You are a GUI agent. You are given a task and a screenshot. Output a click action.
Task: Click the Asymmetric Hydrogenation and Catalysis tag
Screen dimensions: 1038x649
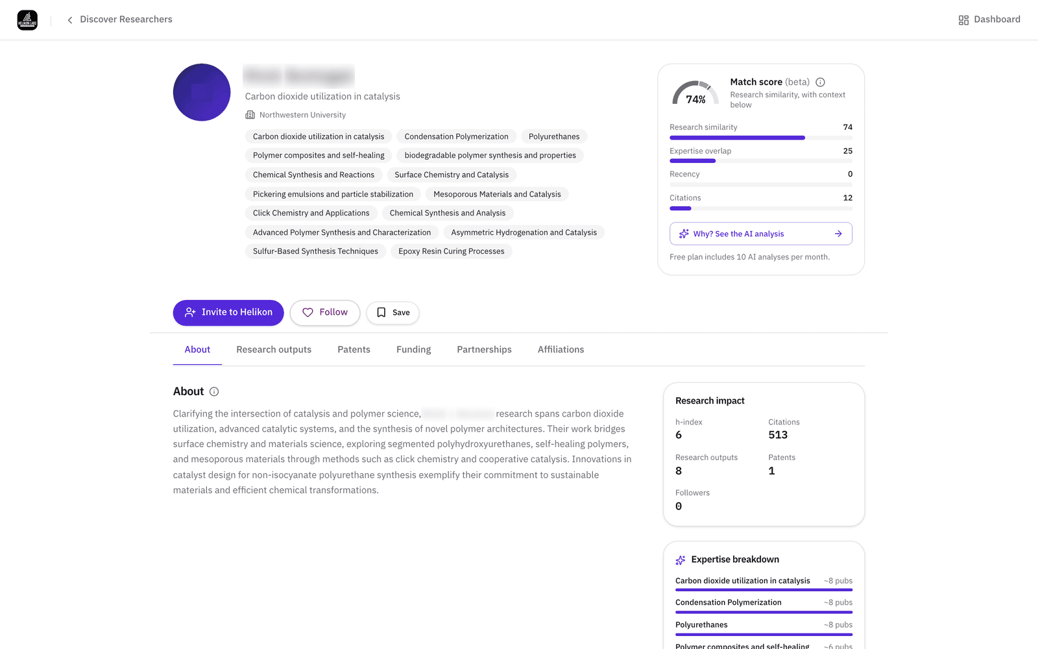point(524,232)
